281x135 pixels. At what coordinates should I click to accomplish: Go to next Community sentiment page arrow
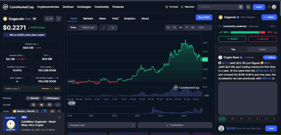click(275, 27)
